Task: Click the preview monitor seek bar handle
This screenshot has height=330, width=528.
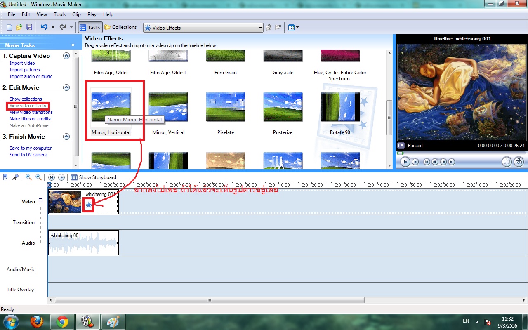Action: tap(400, 153)
